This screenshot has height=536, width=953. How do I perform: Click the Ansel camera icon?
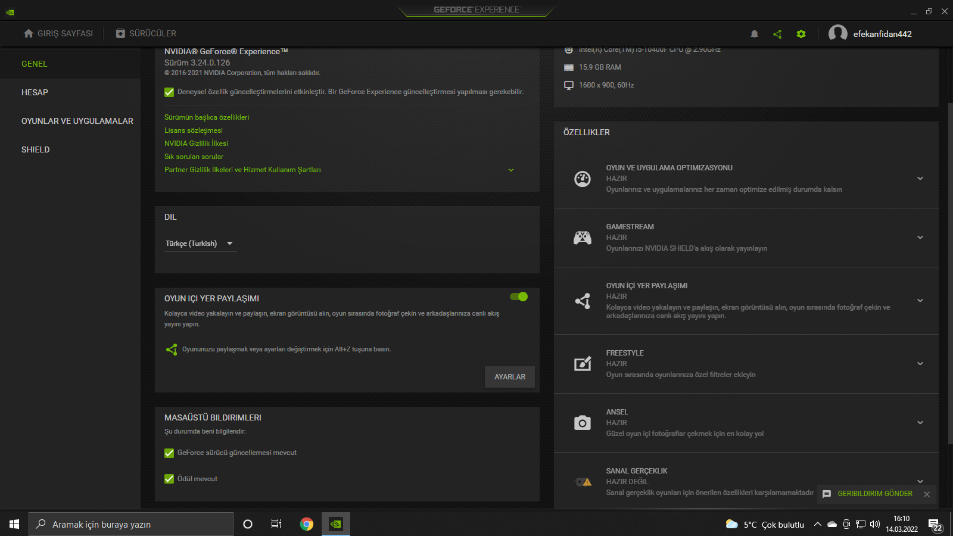pyautogui.click(x=583, y=423)
